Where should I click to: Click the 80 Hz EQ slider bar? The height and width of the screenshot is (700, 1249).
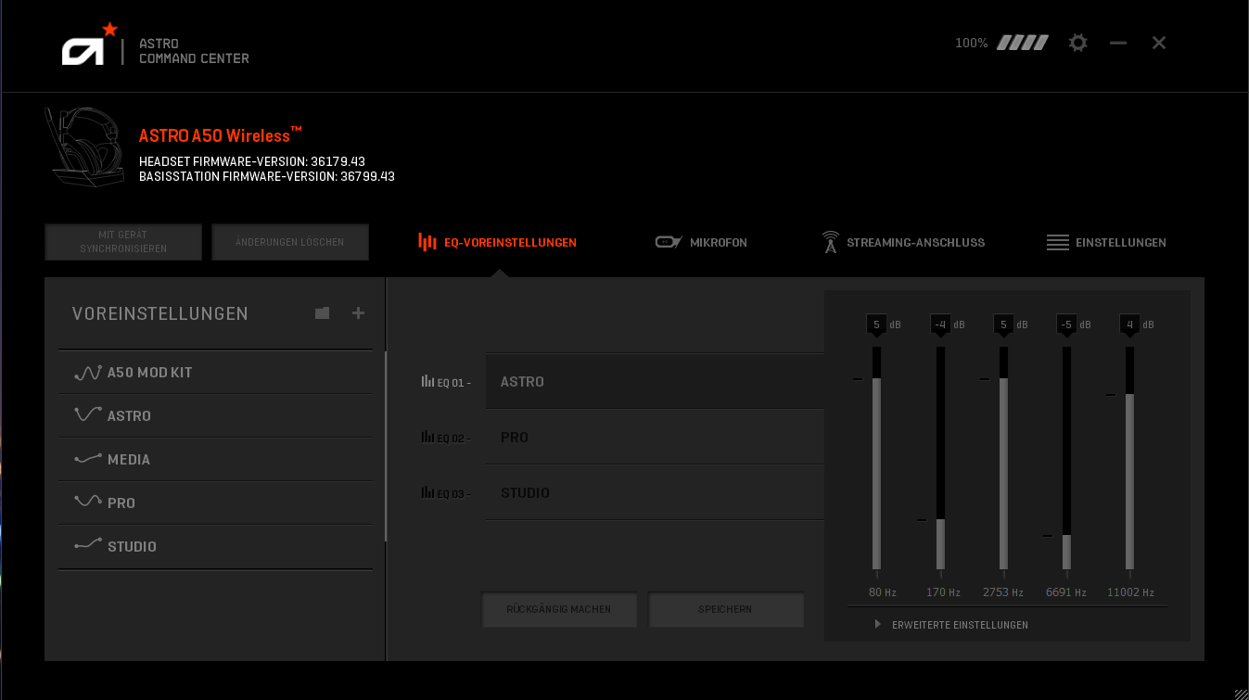pyautogui.click(x=876, y=458)
